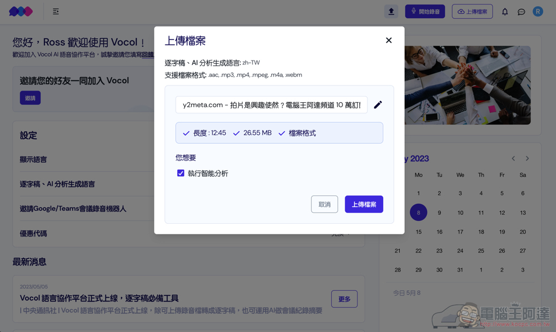Cancel upload with 取消 button

(325, 204)
